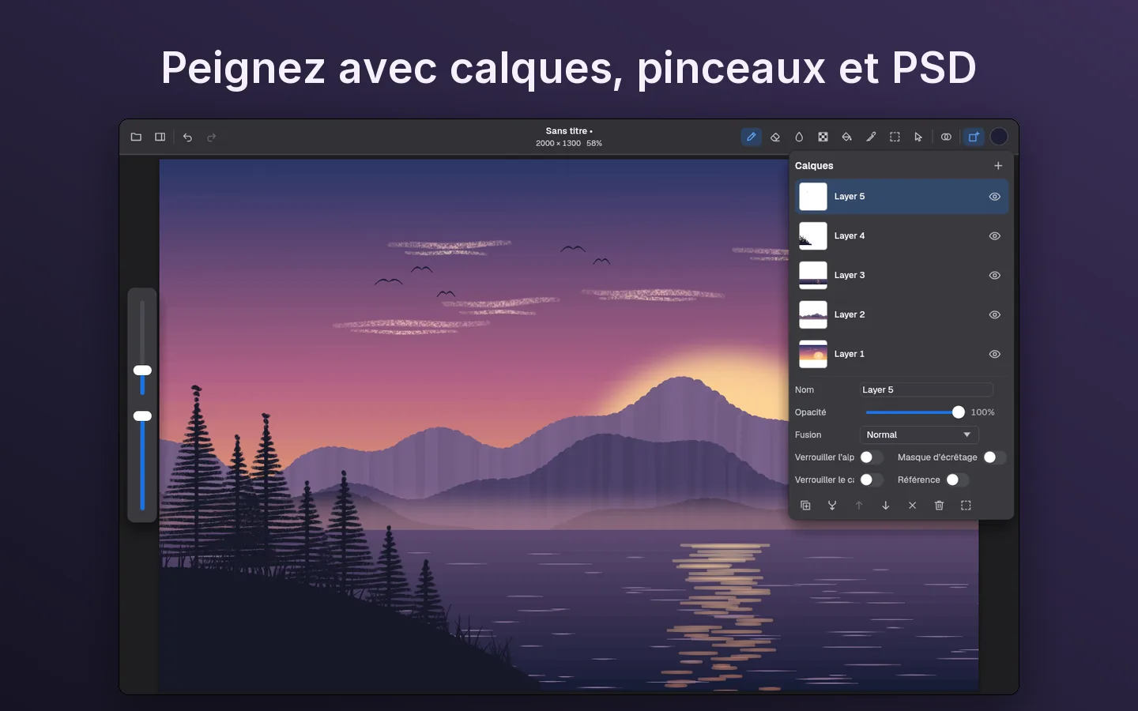Enable Référence toggle
The image size is (1138, 711).
click(x=958, y=480)
